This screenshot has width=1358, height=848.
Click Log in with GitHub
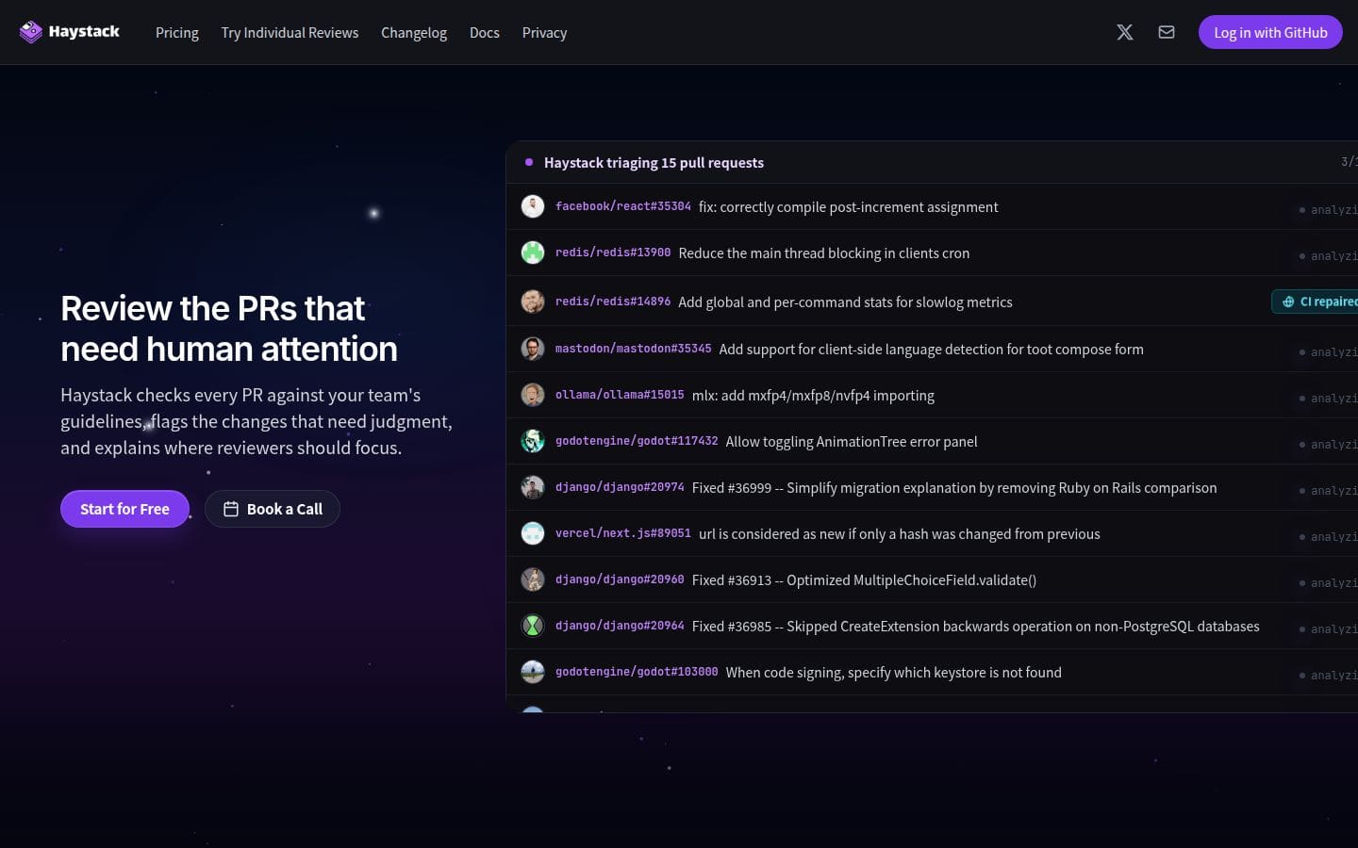click(x=1270, y=32)
